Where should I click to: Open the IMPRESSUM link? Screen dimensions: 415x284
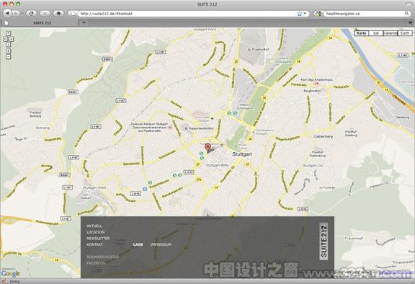tap(161, 244)
